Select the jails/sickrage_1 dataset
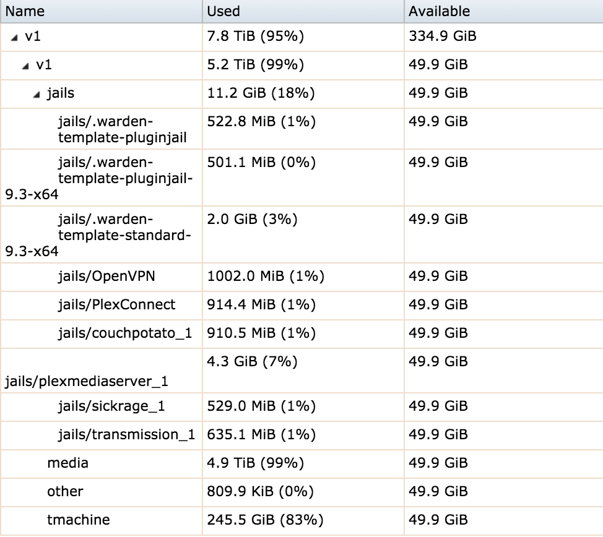The image size is (603, 537). coord(301,407)
